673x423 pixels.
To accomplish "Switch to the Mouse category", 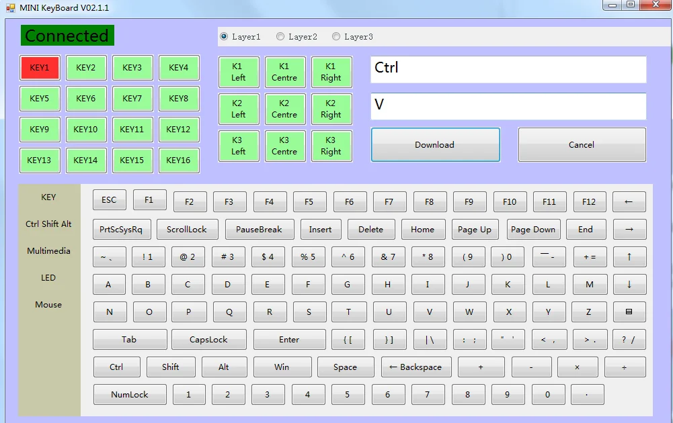I will 48,305.
